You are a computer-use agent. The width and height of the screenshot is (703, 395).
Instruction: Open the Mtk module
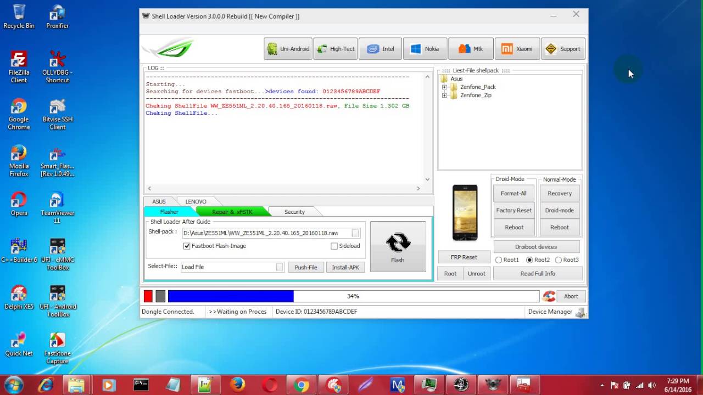[x=471, y=49]
